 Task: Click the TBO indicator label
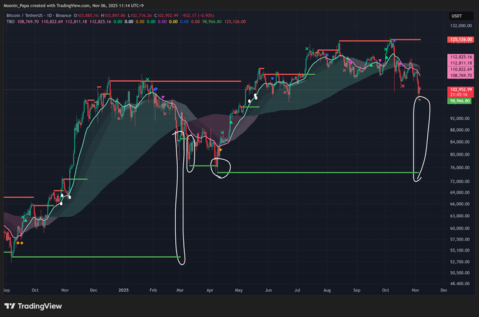coord(9,21)
